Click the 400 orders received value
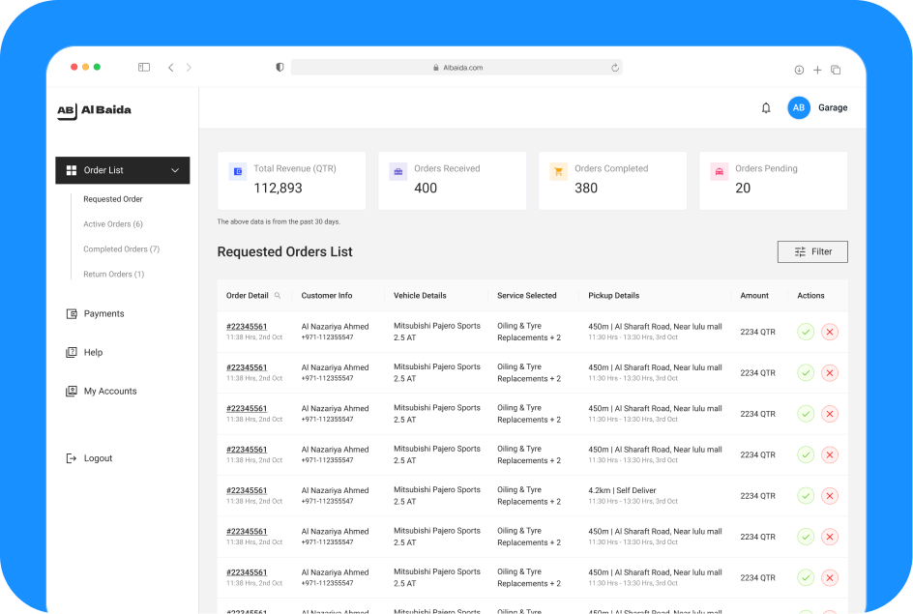 426,188
